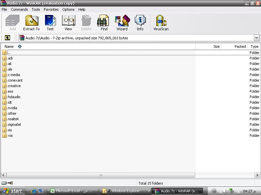261x195 pixels.
Task: Sort by the Packed column header
Action: pos(235,46)
